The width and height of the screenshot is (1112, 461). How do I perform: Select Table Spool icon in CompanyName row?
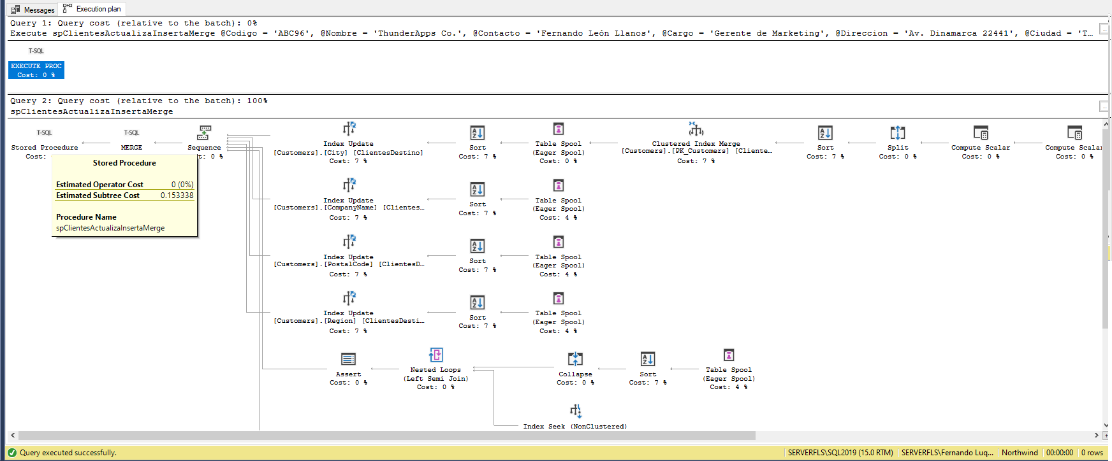559,186
